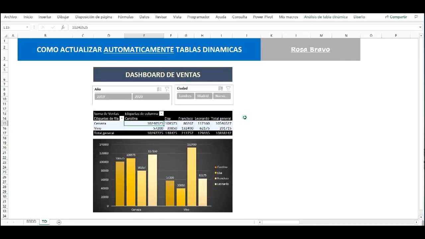The height and width of the screenshot is (239, 425).
Task: Open the Mis macros tab
Action: (289, 17)
